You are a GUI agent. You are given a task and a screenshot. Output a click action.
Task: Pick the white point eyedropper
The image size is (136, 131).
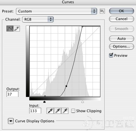(x=65, y=111)
